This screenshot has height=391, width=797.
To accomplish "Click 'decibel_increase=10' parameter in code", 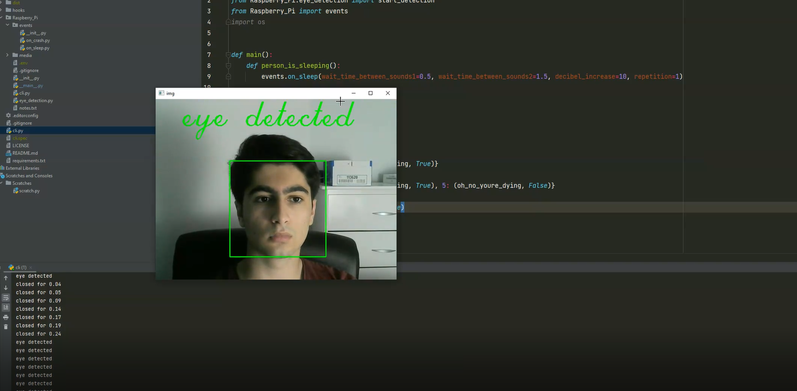I will click(591, 77).
